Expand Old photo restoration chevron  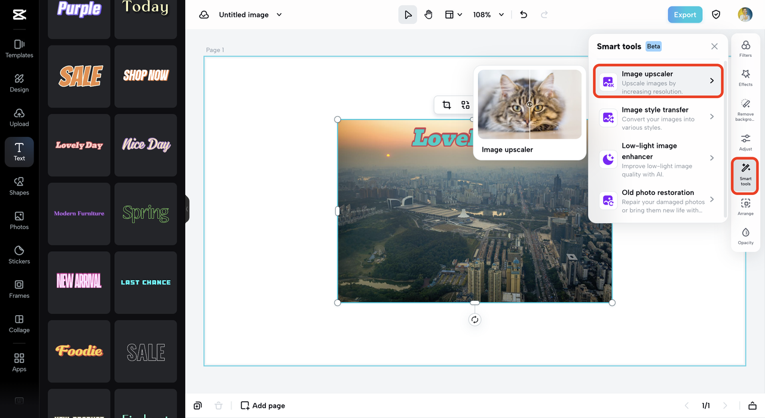712,199
